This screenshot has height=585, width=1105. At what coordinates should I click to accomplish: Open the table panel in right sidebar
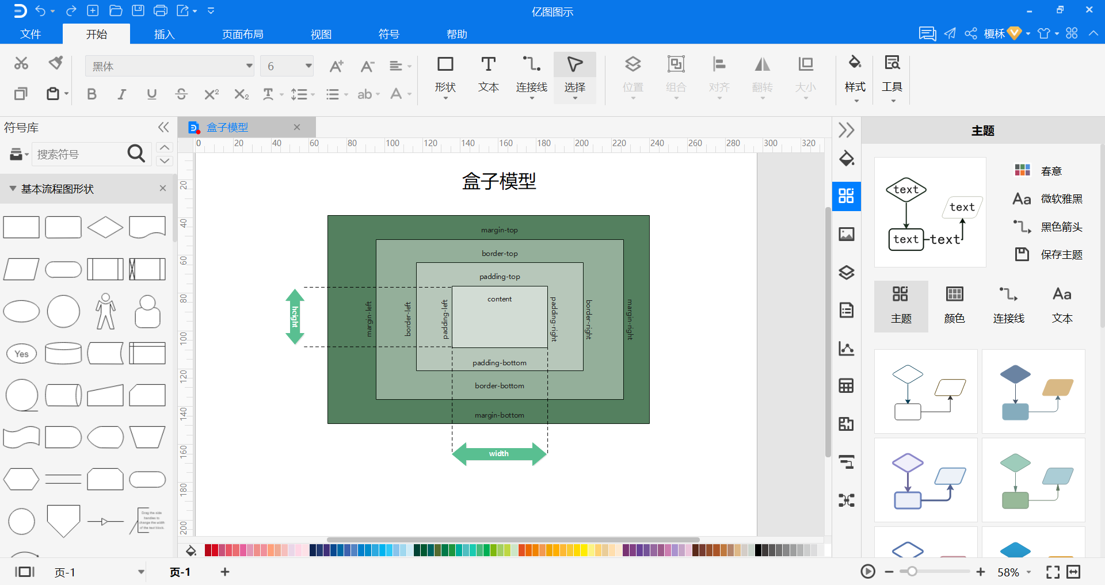(847, 385)
